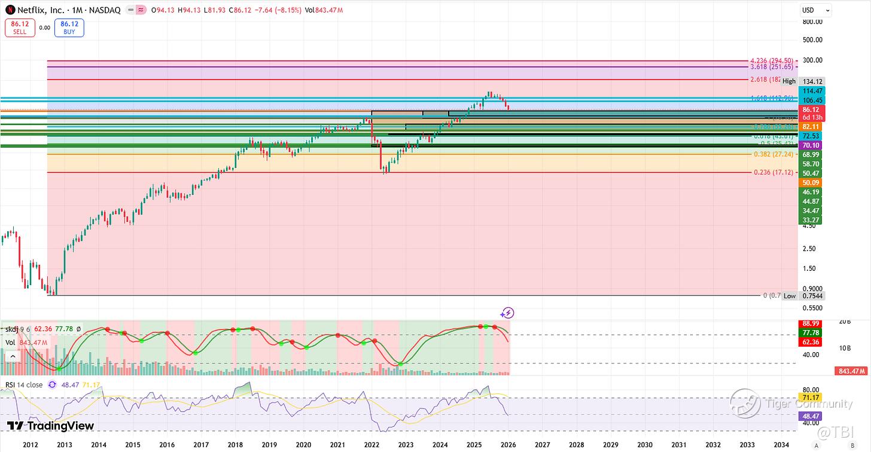
Task: Click the 2026 year on time axis
Action: point(508,445)
